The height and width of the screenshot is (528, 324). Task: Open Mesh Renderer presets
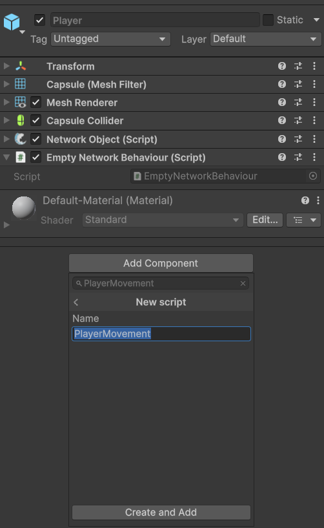coord(298,102)
